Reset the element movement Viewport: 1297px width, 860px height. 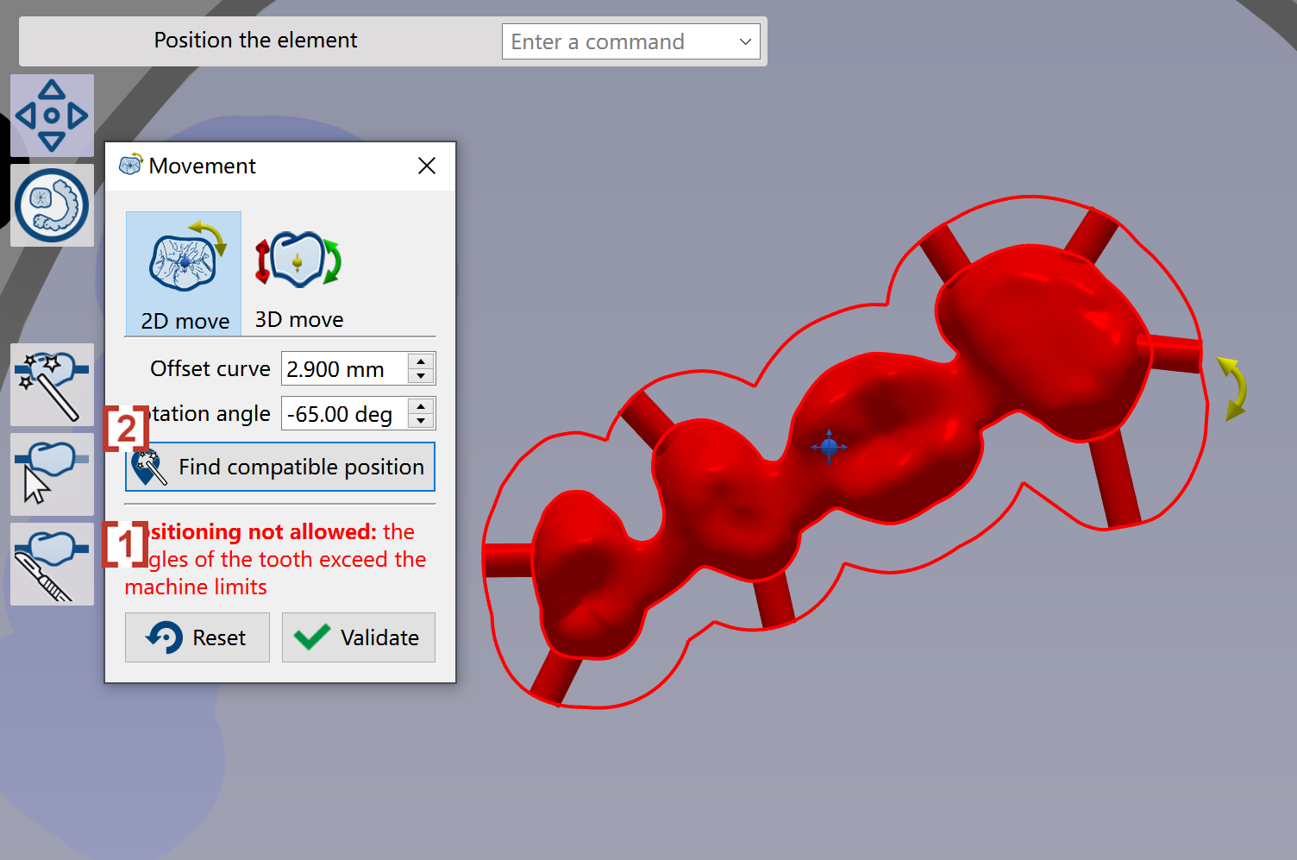point(197,637)
